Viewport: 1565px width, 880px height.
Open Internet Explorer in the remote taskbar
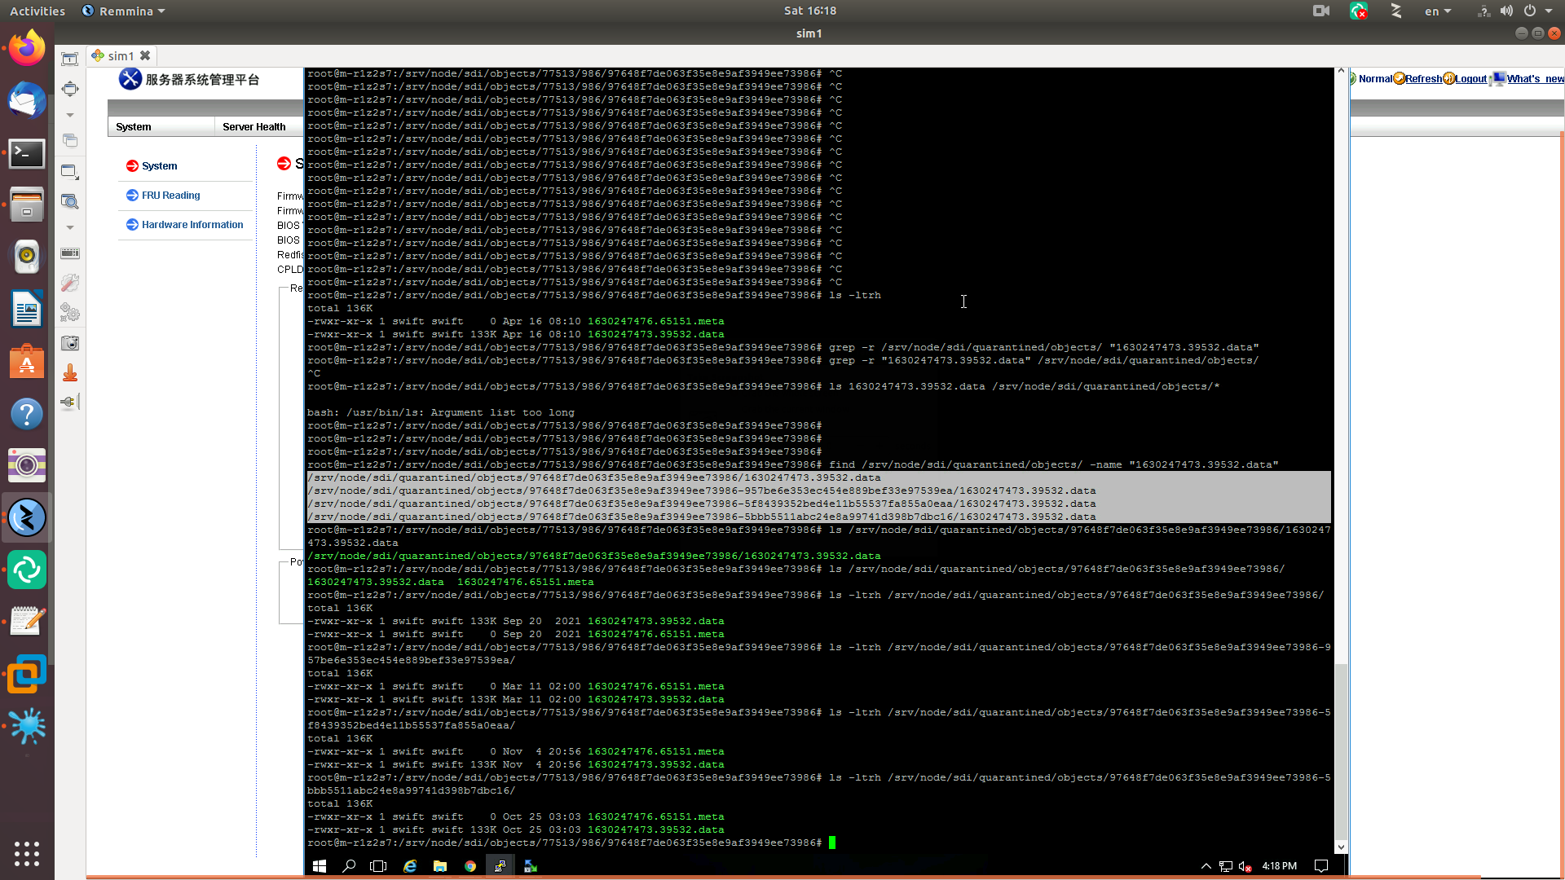[x=410, y=866]
